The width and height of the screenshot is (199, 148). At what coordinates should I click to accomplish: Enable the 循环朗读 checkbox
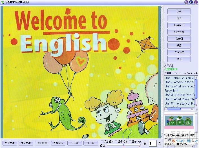coord(116,141)
